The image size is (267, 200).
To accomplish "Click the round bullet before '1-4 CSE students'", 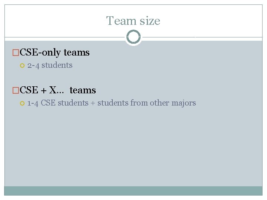I will point(22,103).
